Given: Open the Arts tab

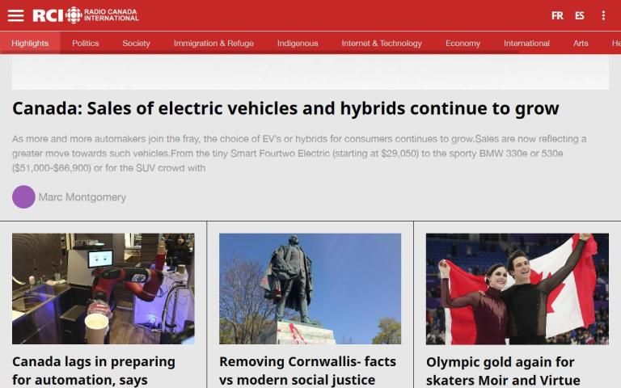Looking at the screenshot, I should coord(581,43).
